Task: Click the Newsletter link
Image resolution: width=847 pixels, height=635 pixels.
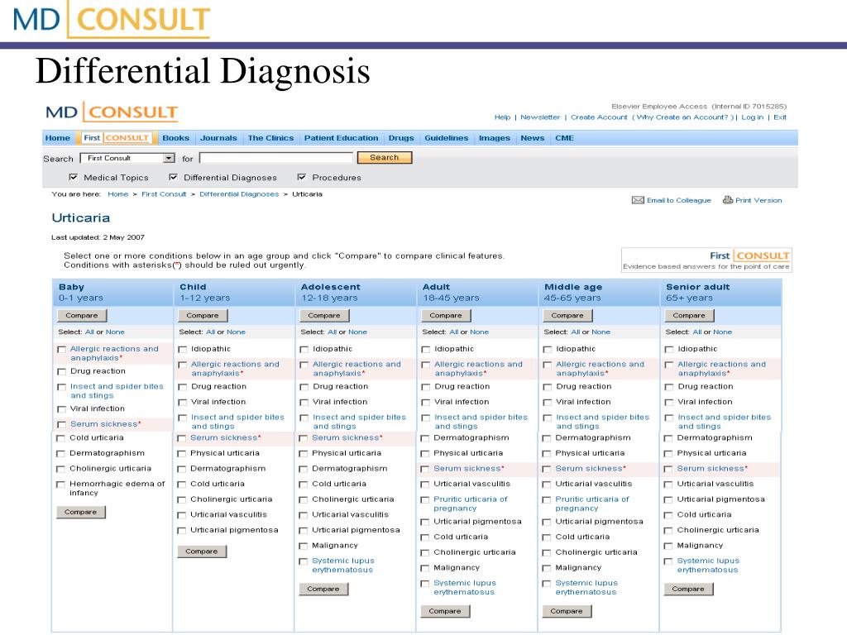Action: 540,117
